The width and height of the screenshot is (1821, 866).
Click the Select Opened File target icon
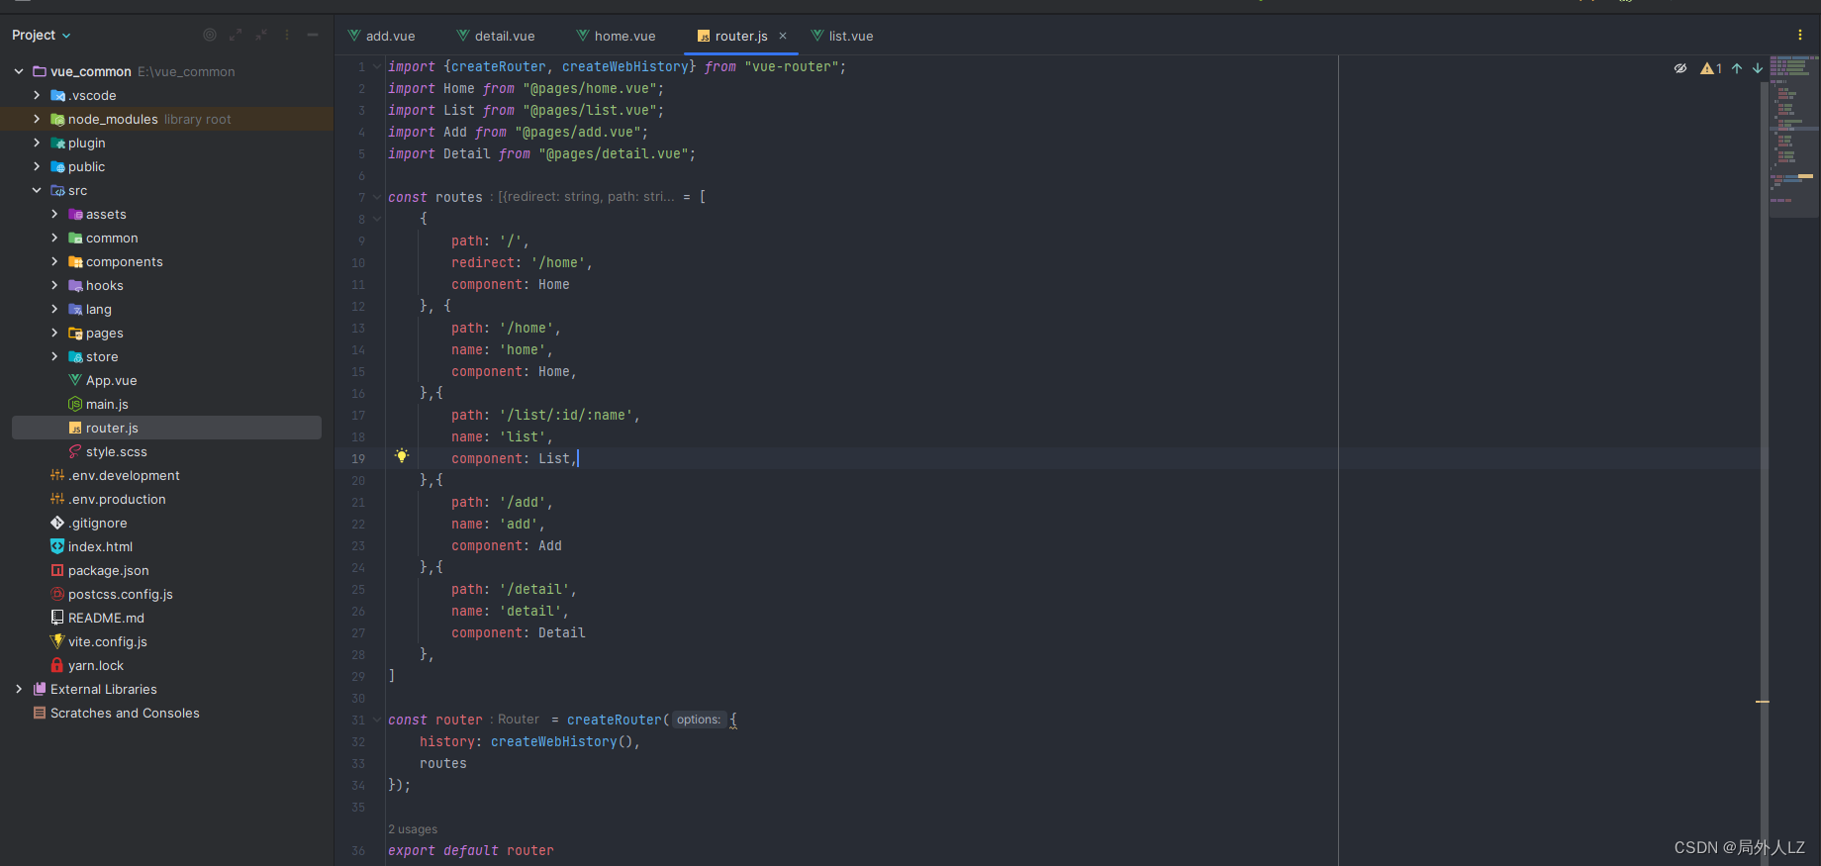[x=210, y=35]
